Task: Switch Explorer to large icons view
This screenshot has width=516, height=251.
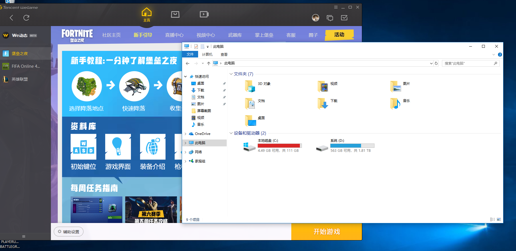Action: pyautogui.click(x=499, y=220)
